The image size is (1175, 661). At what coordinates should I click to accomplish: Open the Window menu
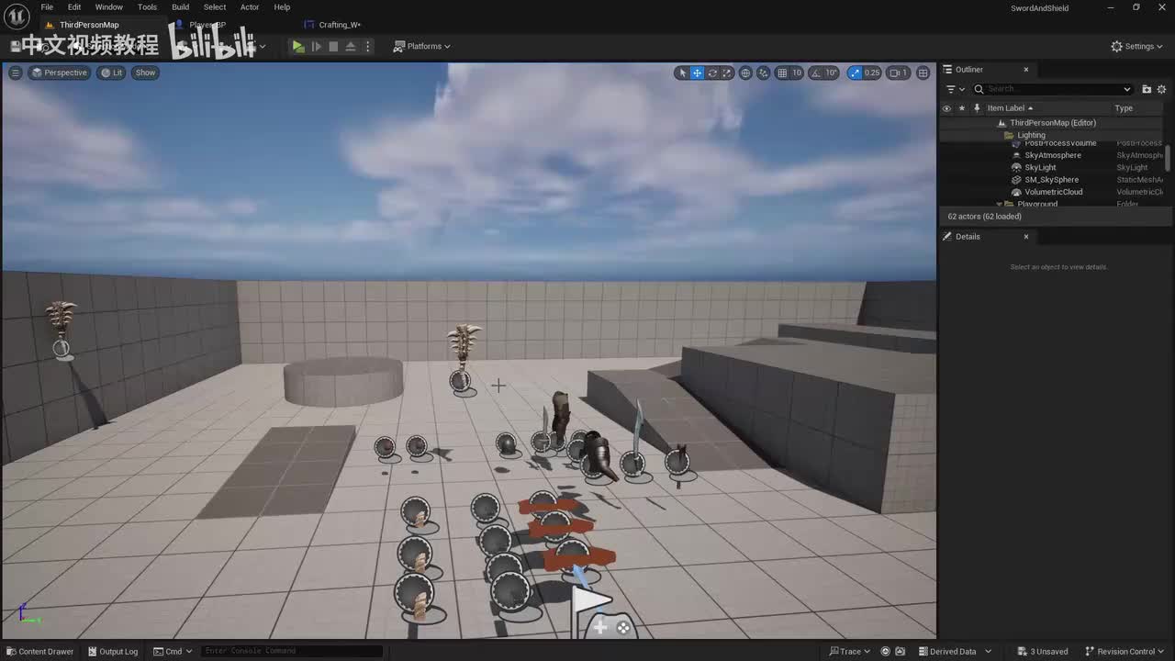(108, 7)
